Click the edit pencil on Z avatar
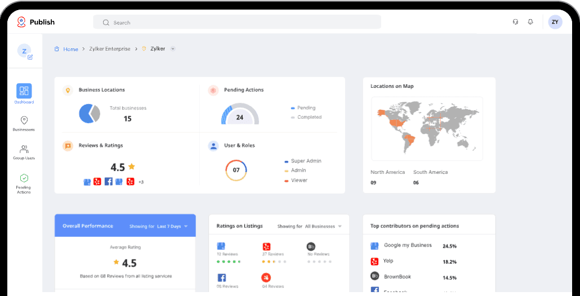Viewport: 580px width, 296px height. (x=30, y=57)
